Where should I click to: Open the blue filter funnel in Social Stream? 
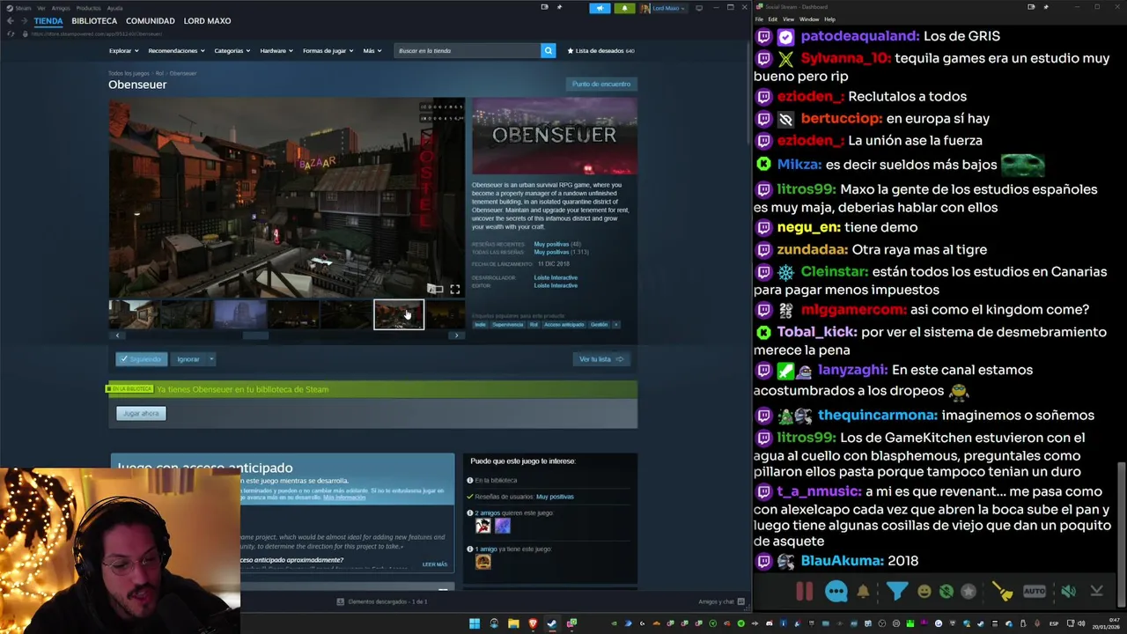[x=896, y=592]
